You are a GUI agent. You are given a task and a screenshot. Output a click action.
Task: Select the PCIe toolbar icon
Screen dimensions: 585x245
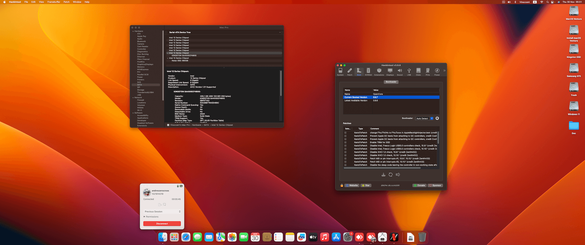point(428,72)
